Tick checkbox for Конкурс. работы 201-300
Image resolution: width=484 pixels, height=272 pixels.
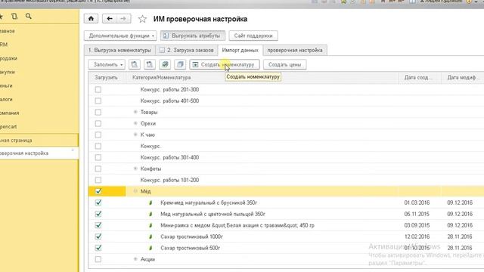[98, 89]
